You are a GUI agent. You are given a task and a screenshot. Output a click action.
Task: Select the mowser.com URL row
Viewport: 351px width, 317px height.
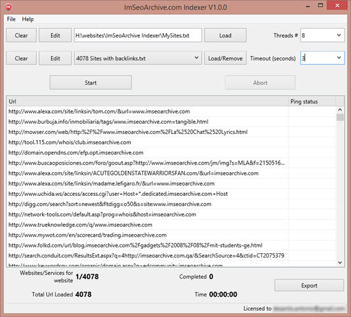(x=171, y=132)
